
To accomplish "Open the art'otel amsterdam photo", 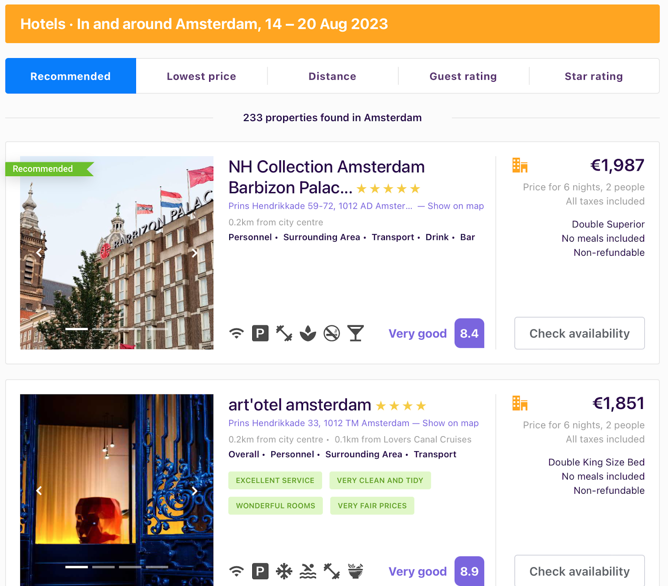I will 116,490.
